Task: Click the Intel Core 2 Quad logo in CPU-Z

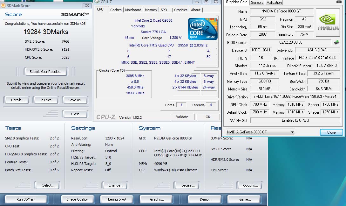Action: pyautogui.click(x=203, y=29)
